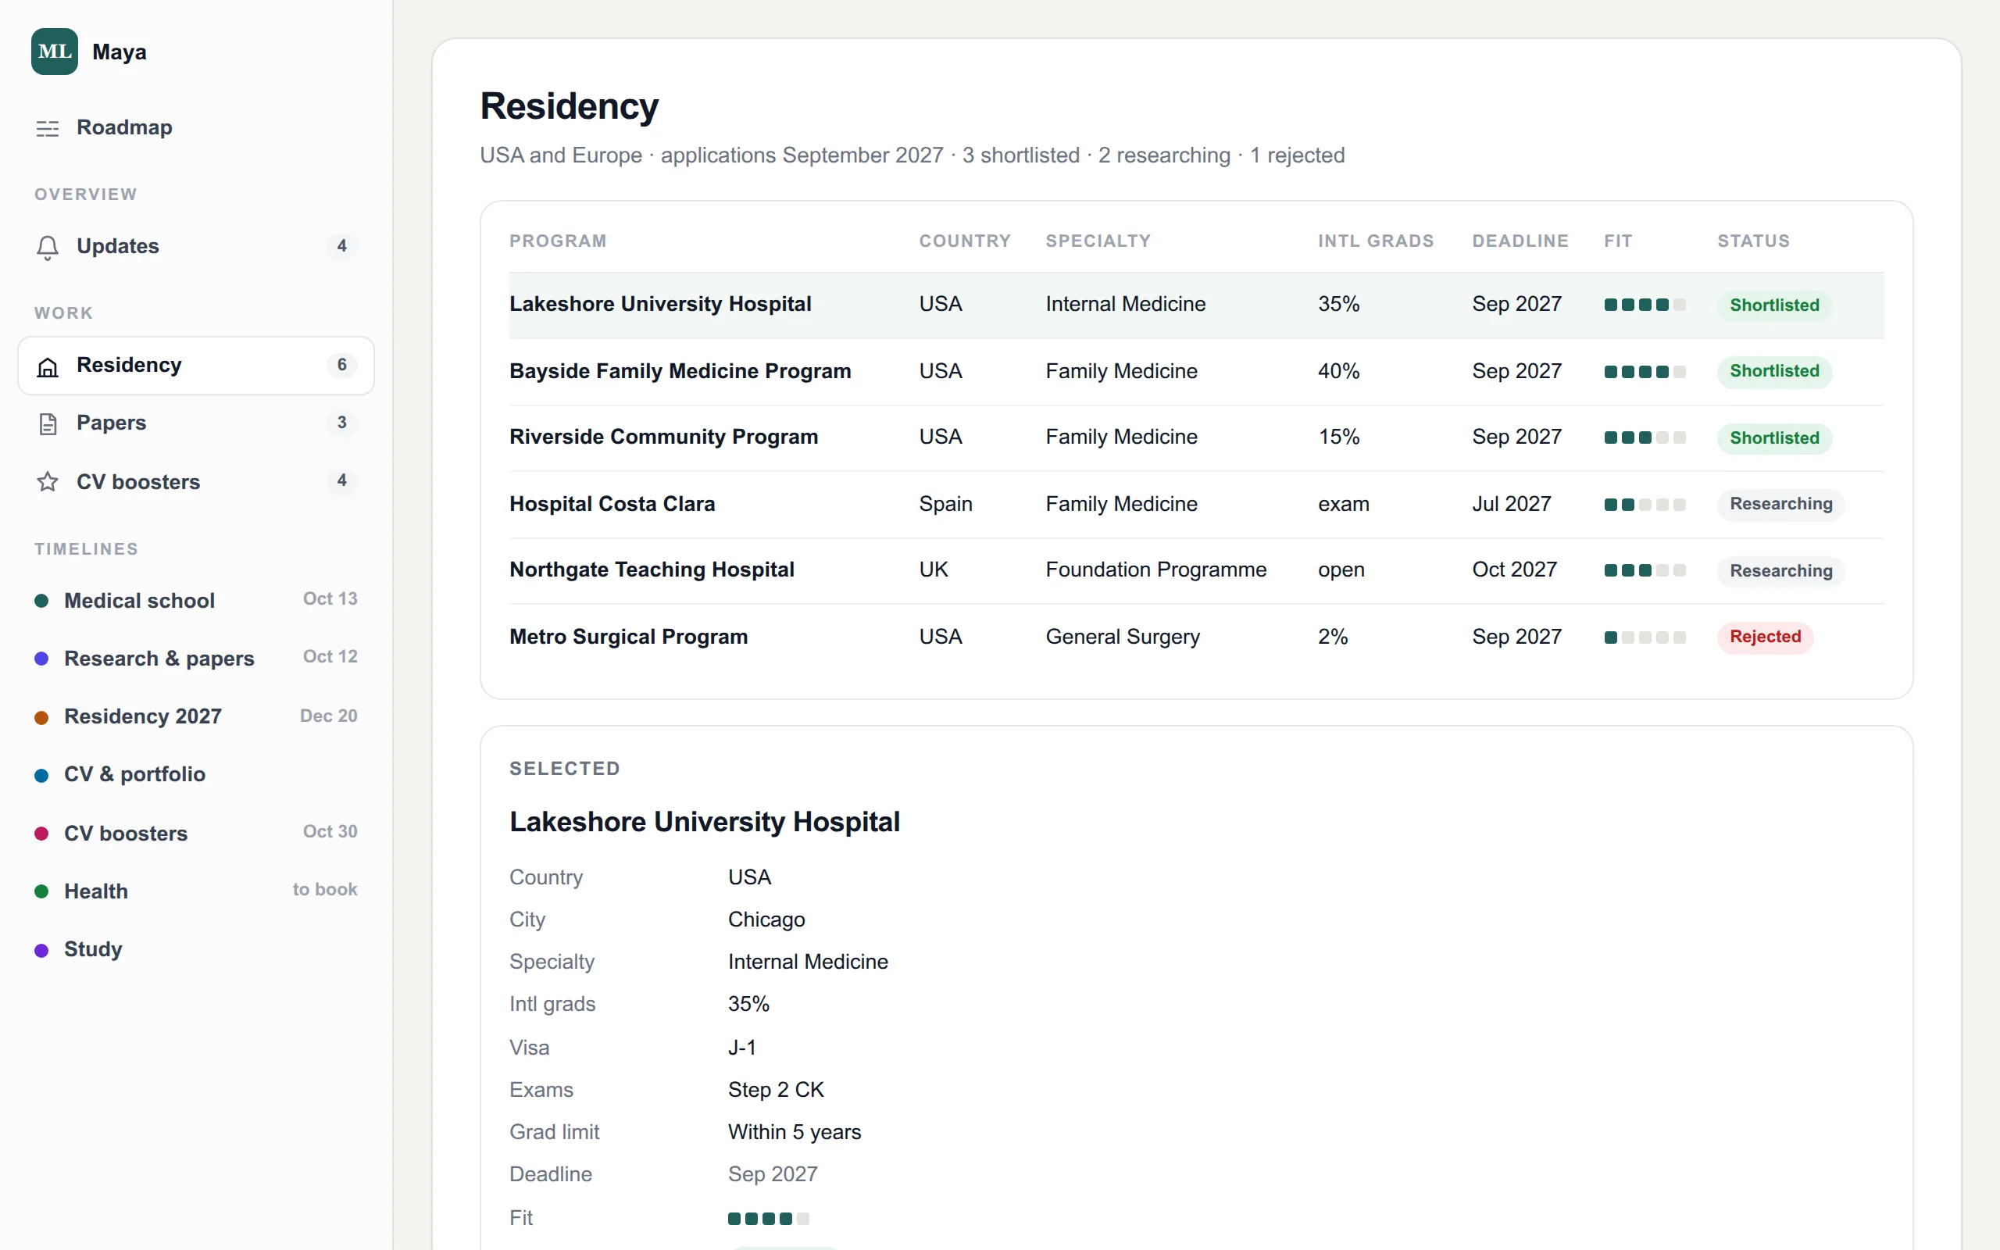Screen dimensions: 2000x1250
Task: Click the ML avatar logo
Action: point(55,52)
